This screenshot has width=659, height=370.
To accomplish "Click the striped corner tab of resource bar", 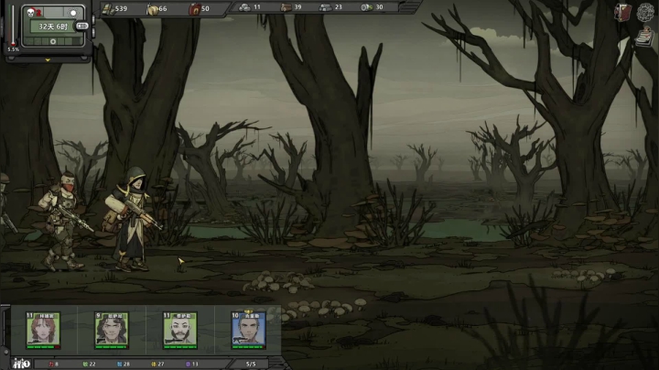I will [409, 6].
